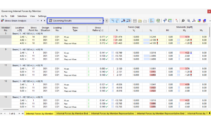Click the Stress Type column header
211x124 pixels.
pos(75,29)
